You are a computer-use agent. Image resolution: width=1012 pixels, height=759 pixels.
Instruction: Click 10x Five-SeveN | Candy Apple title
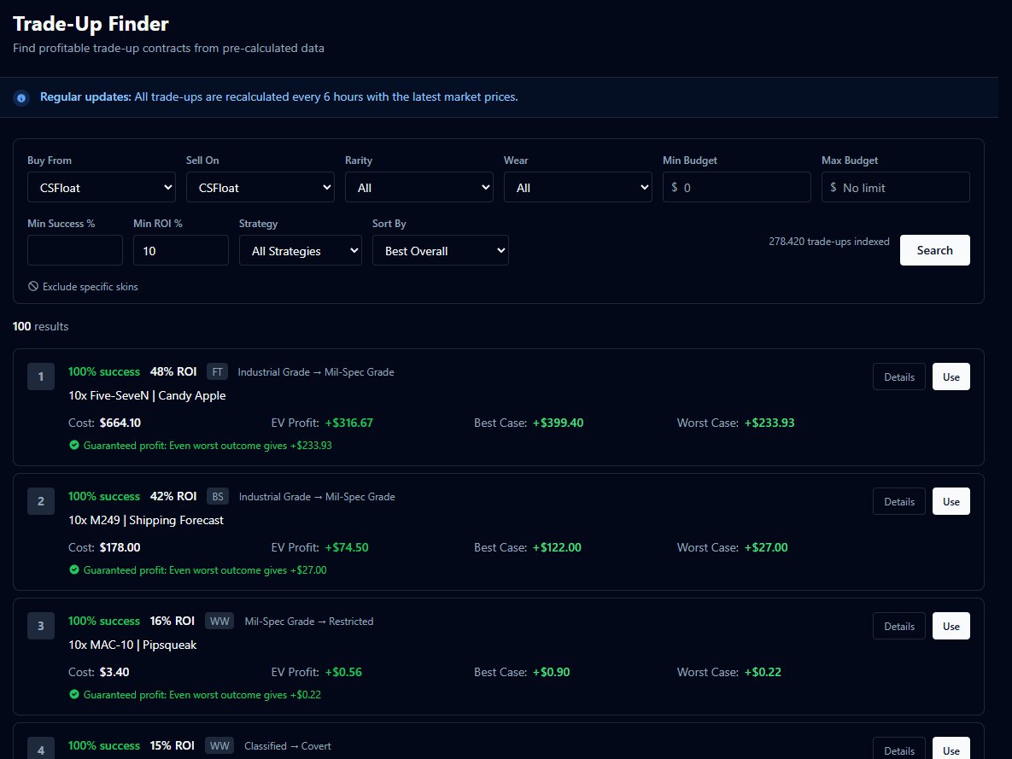coord(147,395)
